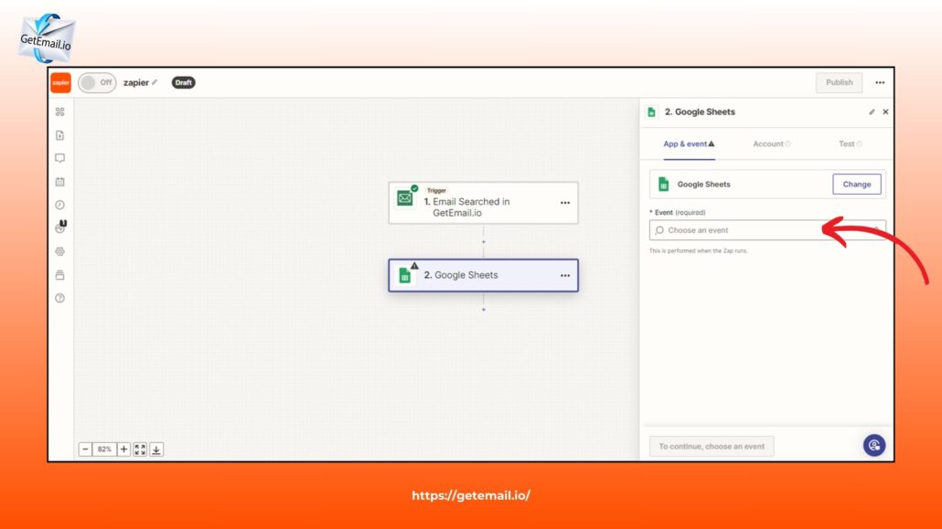The width and height of the screenshot is (942, 529).
Task: Click the comment bubble sidebar icon
Action: (x=60, y=158)
